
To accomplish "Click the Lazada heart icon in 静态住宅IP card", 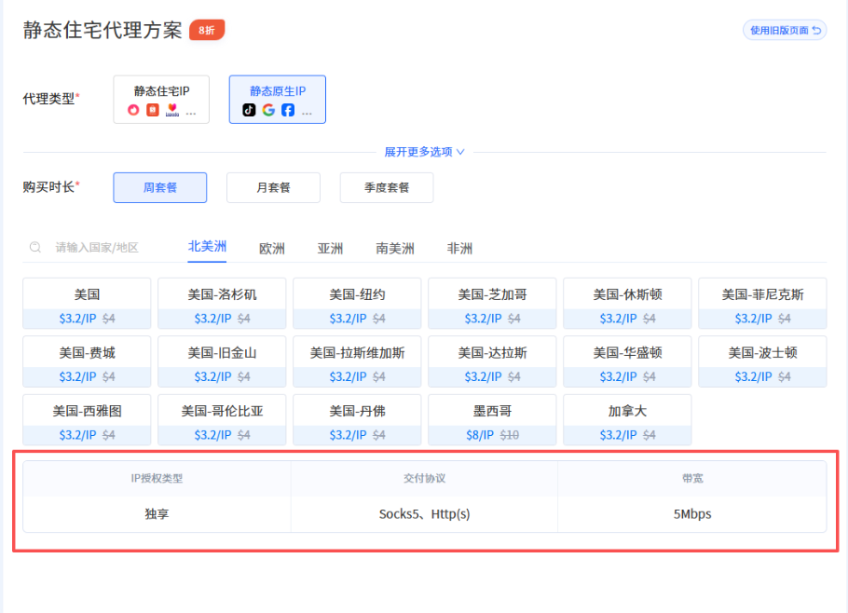I will tap(172, 110).
